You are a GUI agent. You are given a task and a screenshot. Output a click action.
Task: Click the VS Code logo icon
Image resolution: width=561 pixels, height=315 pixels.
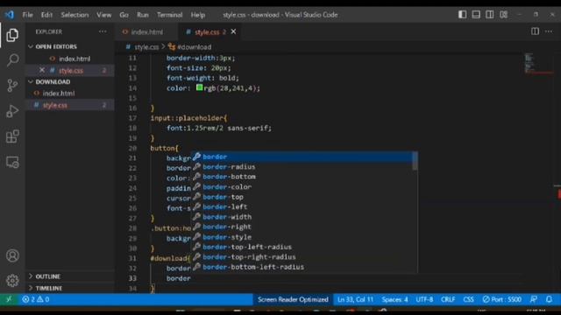(x=10, y=15)
